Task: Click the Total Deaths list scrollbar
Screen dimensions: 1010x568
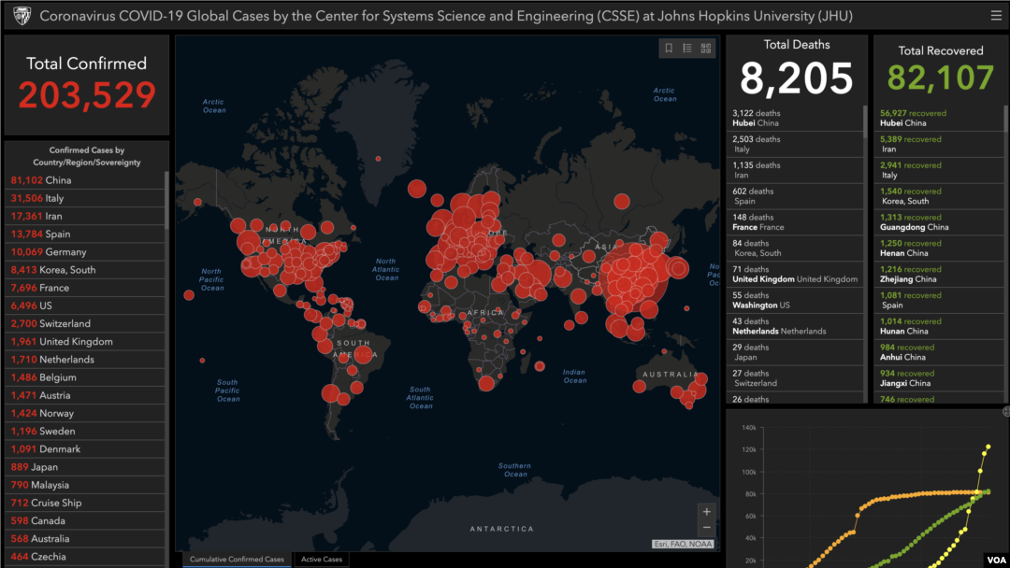Action: point(865,121)
